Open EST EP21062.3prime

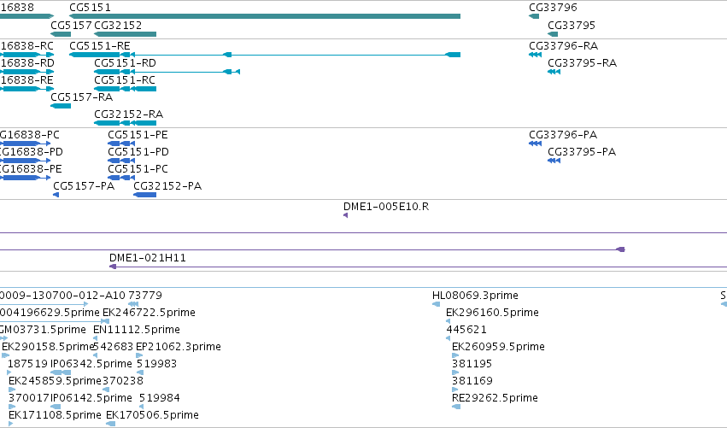coord(178,347)
